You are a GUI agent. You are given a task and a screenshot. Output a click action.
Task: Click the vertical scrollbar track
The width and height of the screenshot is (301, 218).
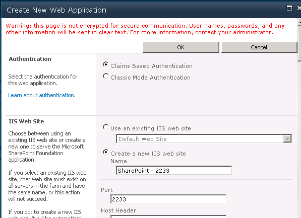click(x=299, y=139)
